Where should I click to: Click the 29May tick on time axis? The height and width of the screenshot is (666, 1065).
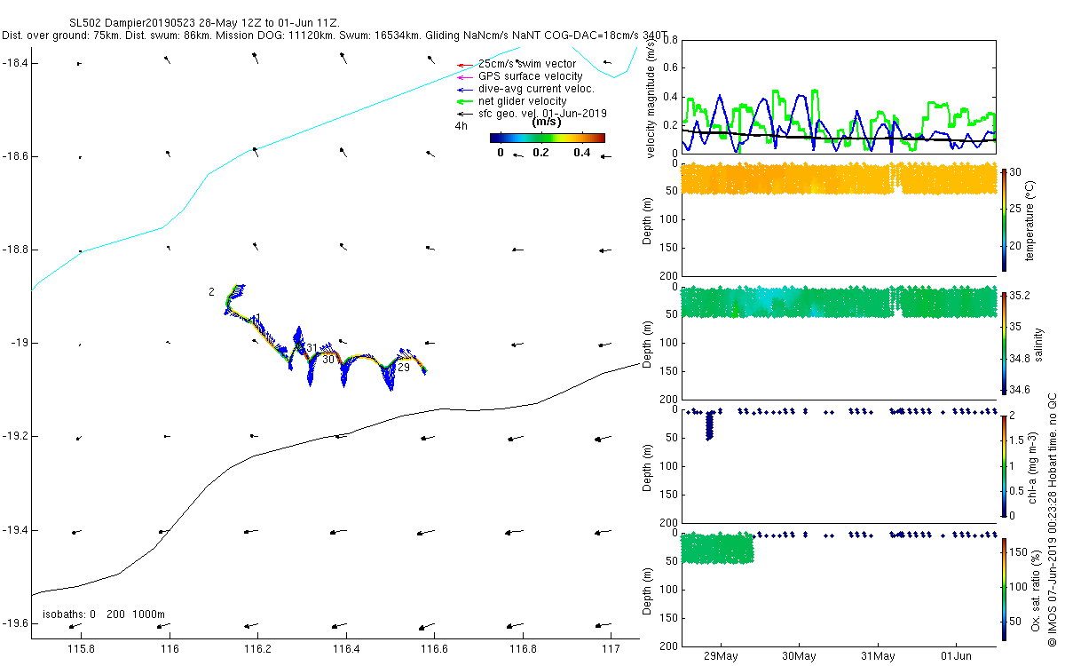pos(720,655)
